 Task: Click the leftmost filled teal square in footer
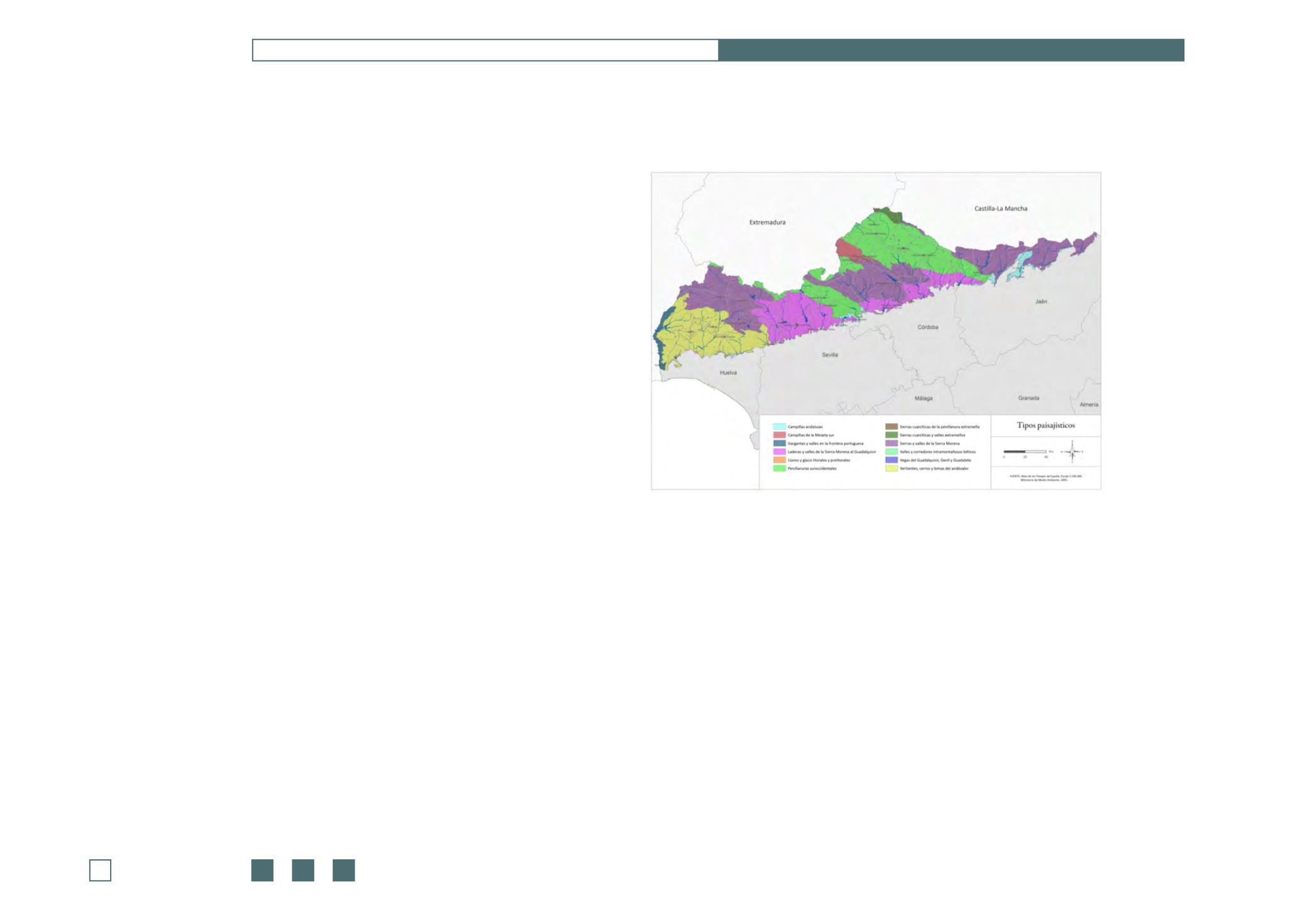[262, 871]
